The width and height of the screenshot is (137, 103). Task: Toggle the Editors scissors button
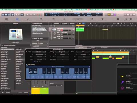pyautogui.click(x=22, y=15)
